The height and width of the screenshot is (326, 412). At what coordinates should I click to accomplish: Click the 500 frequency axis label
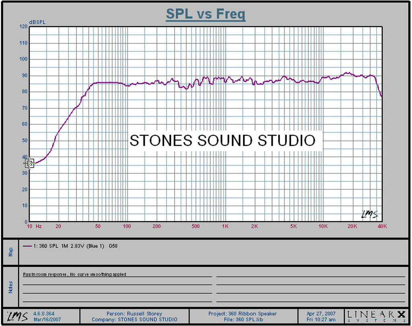[x=196, y=226]
